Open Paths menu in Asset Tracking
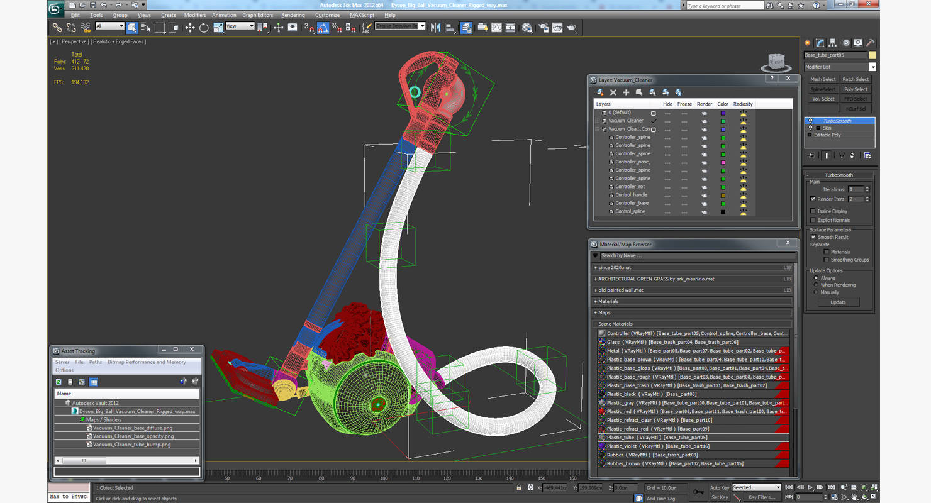The image size is (931, 503). (96, 362)
